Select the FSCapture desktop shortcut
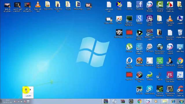185x104 pixels. pos(170,6)
